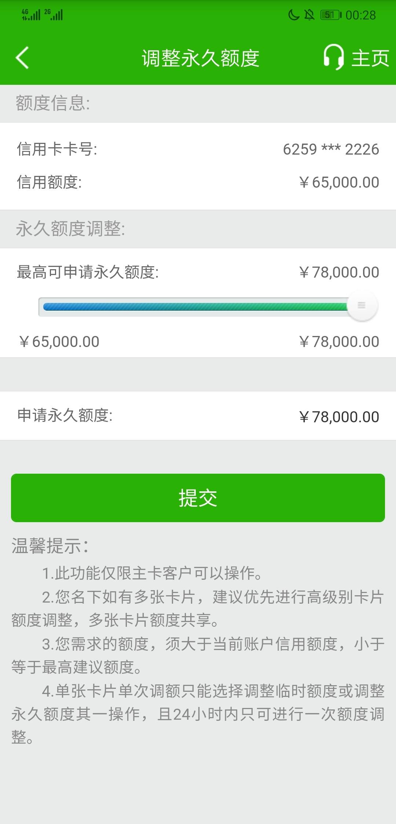
Task: Tap the maximum ¥78,000.00 slider label
Action: click(339, 342)
